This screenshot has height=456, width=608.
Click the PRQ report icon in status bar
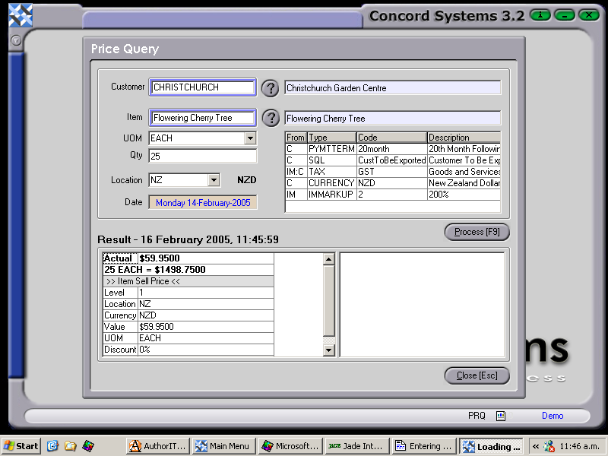pyautogui.click(x=500, y=416)
